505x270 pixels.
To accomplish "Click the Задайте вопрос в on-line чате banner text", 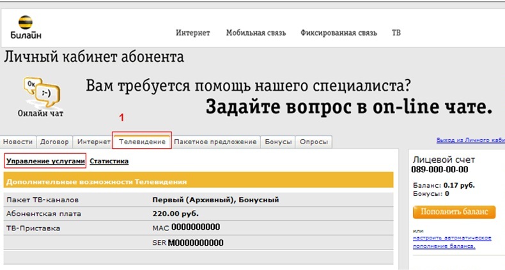I will tap(349, 107).
